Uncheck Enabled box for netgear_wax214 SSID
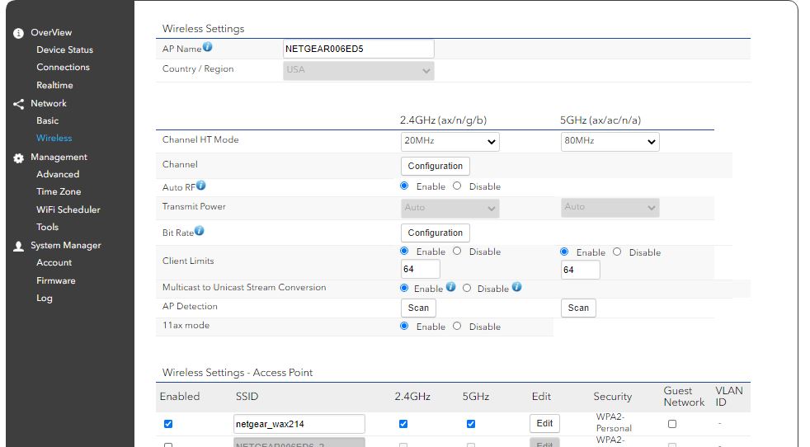810x447 pixels. [168, 424]
